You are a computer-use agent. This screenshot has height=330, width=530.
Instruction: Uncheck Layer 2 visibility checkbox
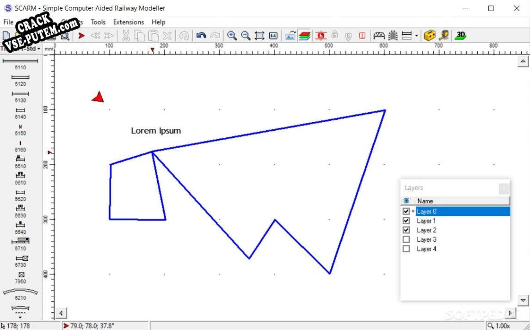coord(407,230)
